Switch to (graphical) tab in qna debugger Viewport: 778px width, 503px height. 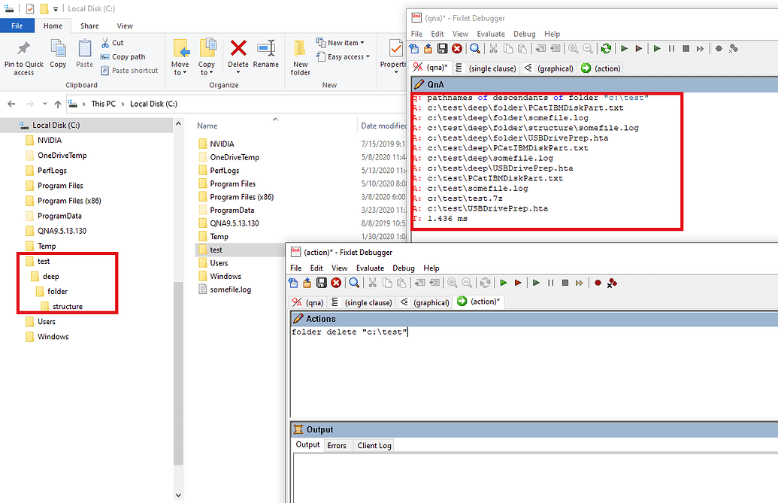point(549,68)
